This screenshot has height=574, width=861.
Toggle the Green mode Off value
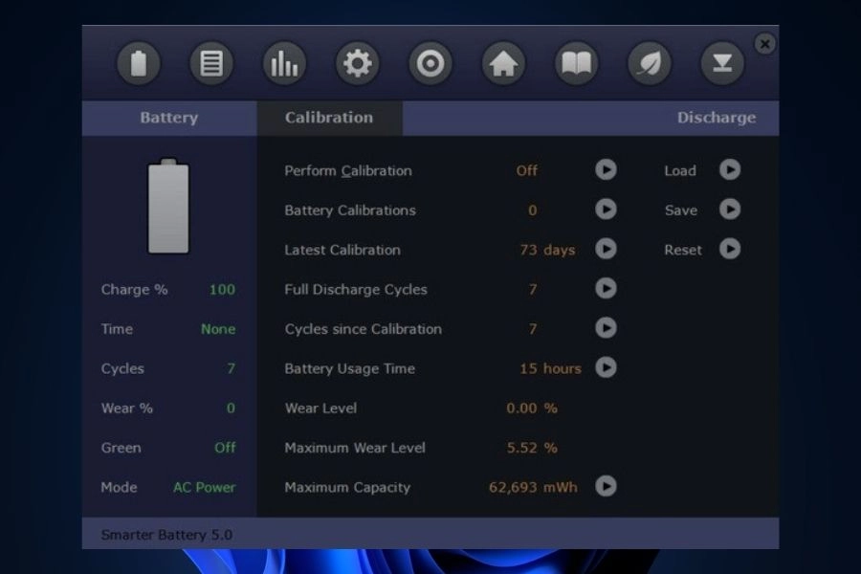point(225,448)
